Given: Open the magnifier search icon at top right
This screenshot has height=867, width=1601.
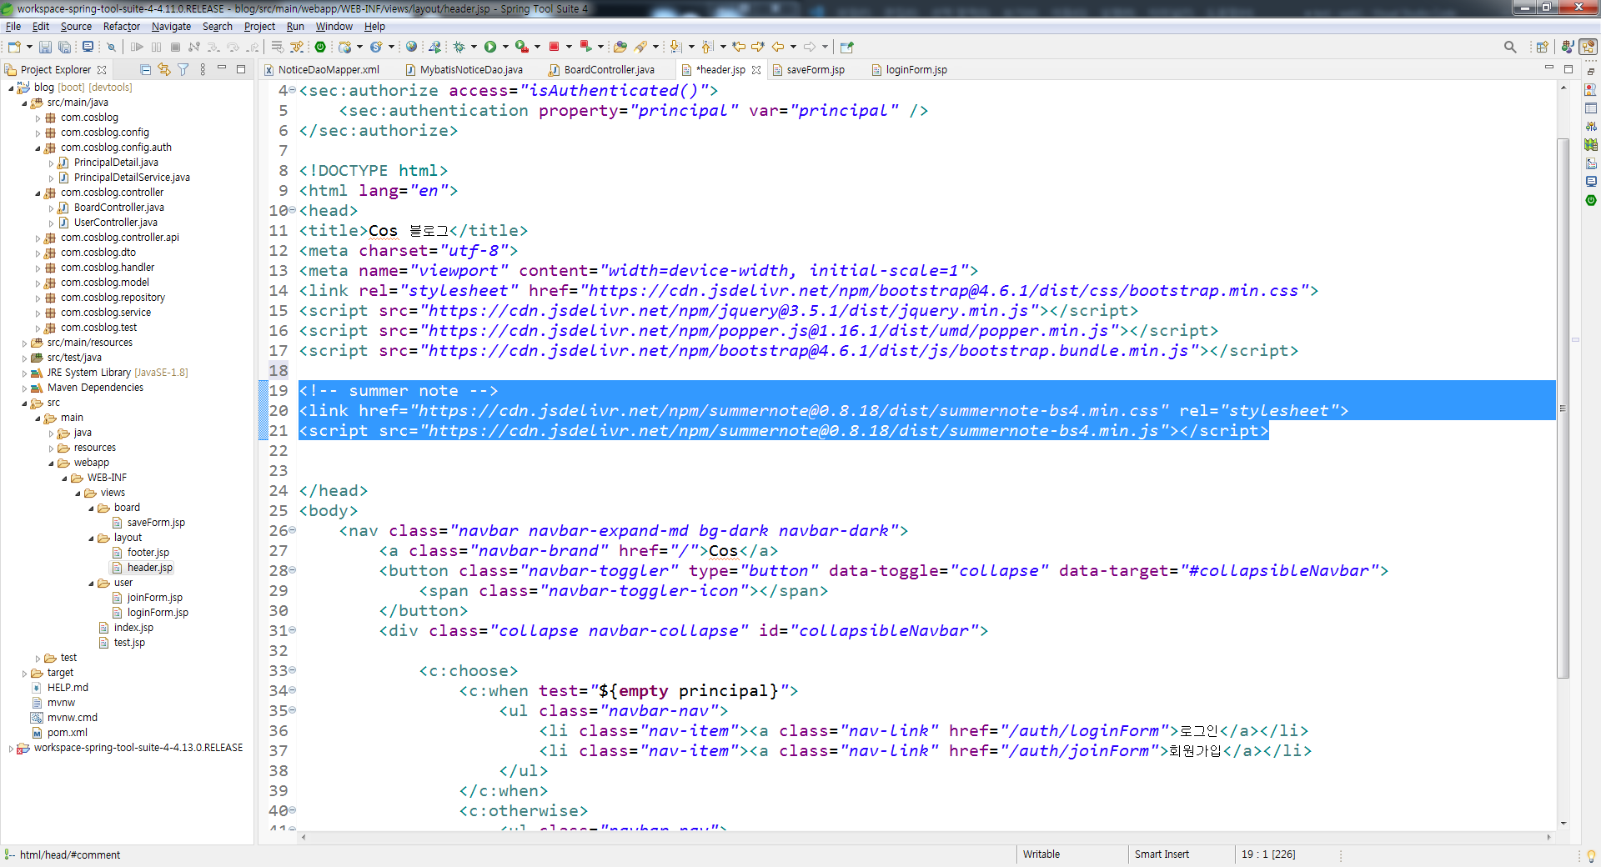Looking at the screenshot, I should (1510, 47).
